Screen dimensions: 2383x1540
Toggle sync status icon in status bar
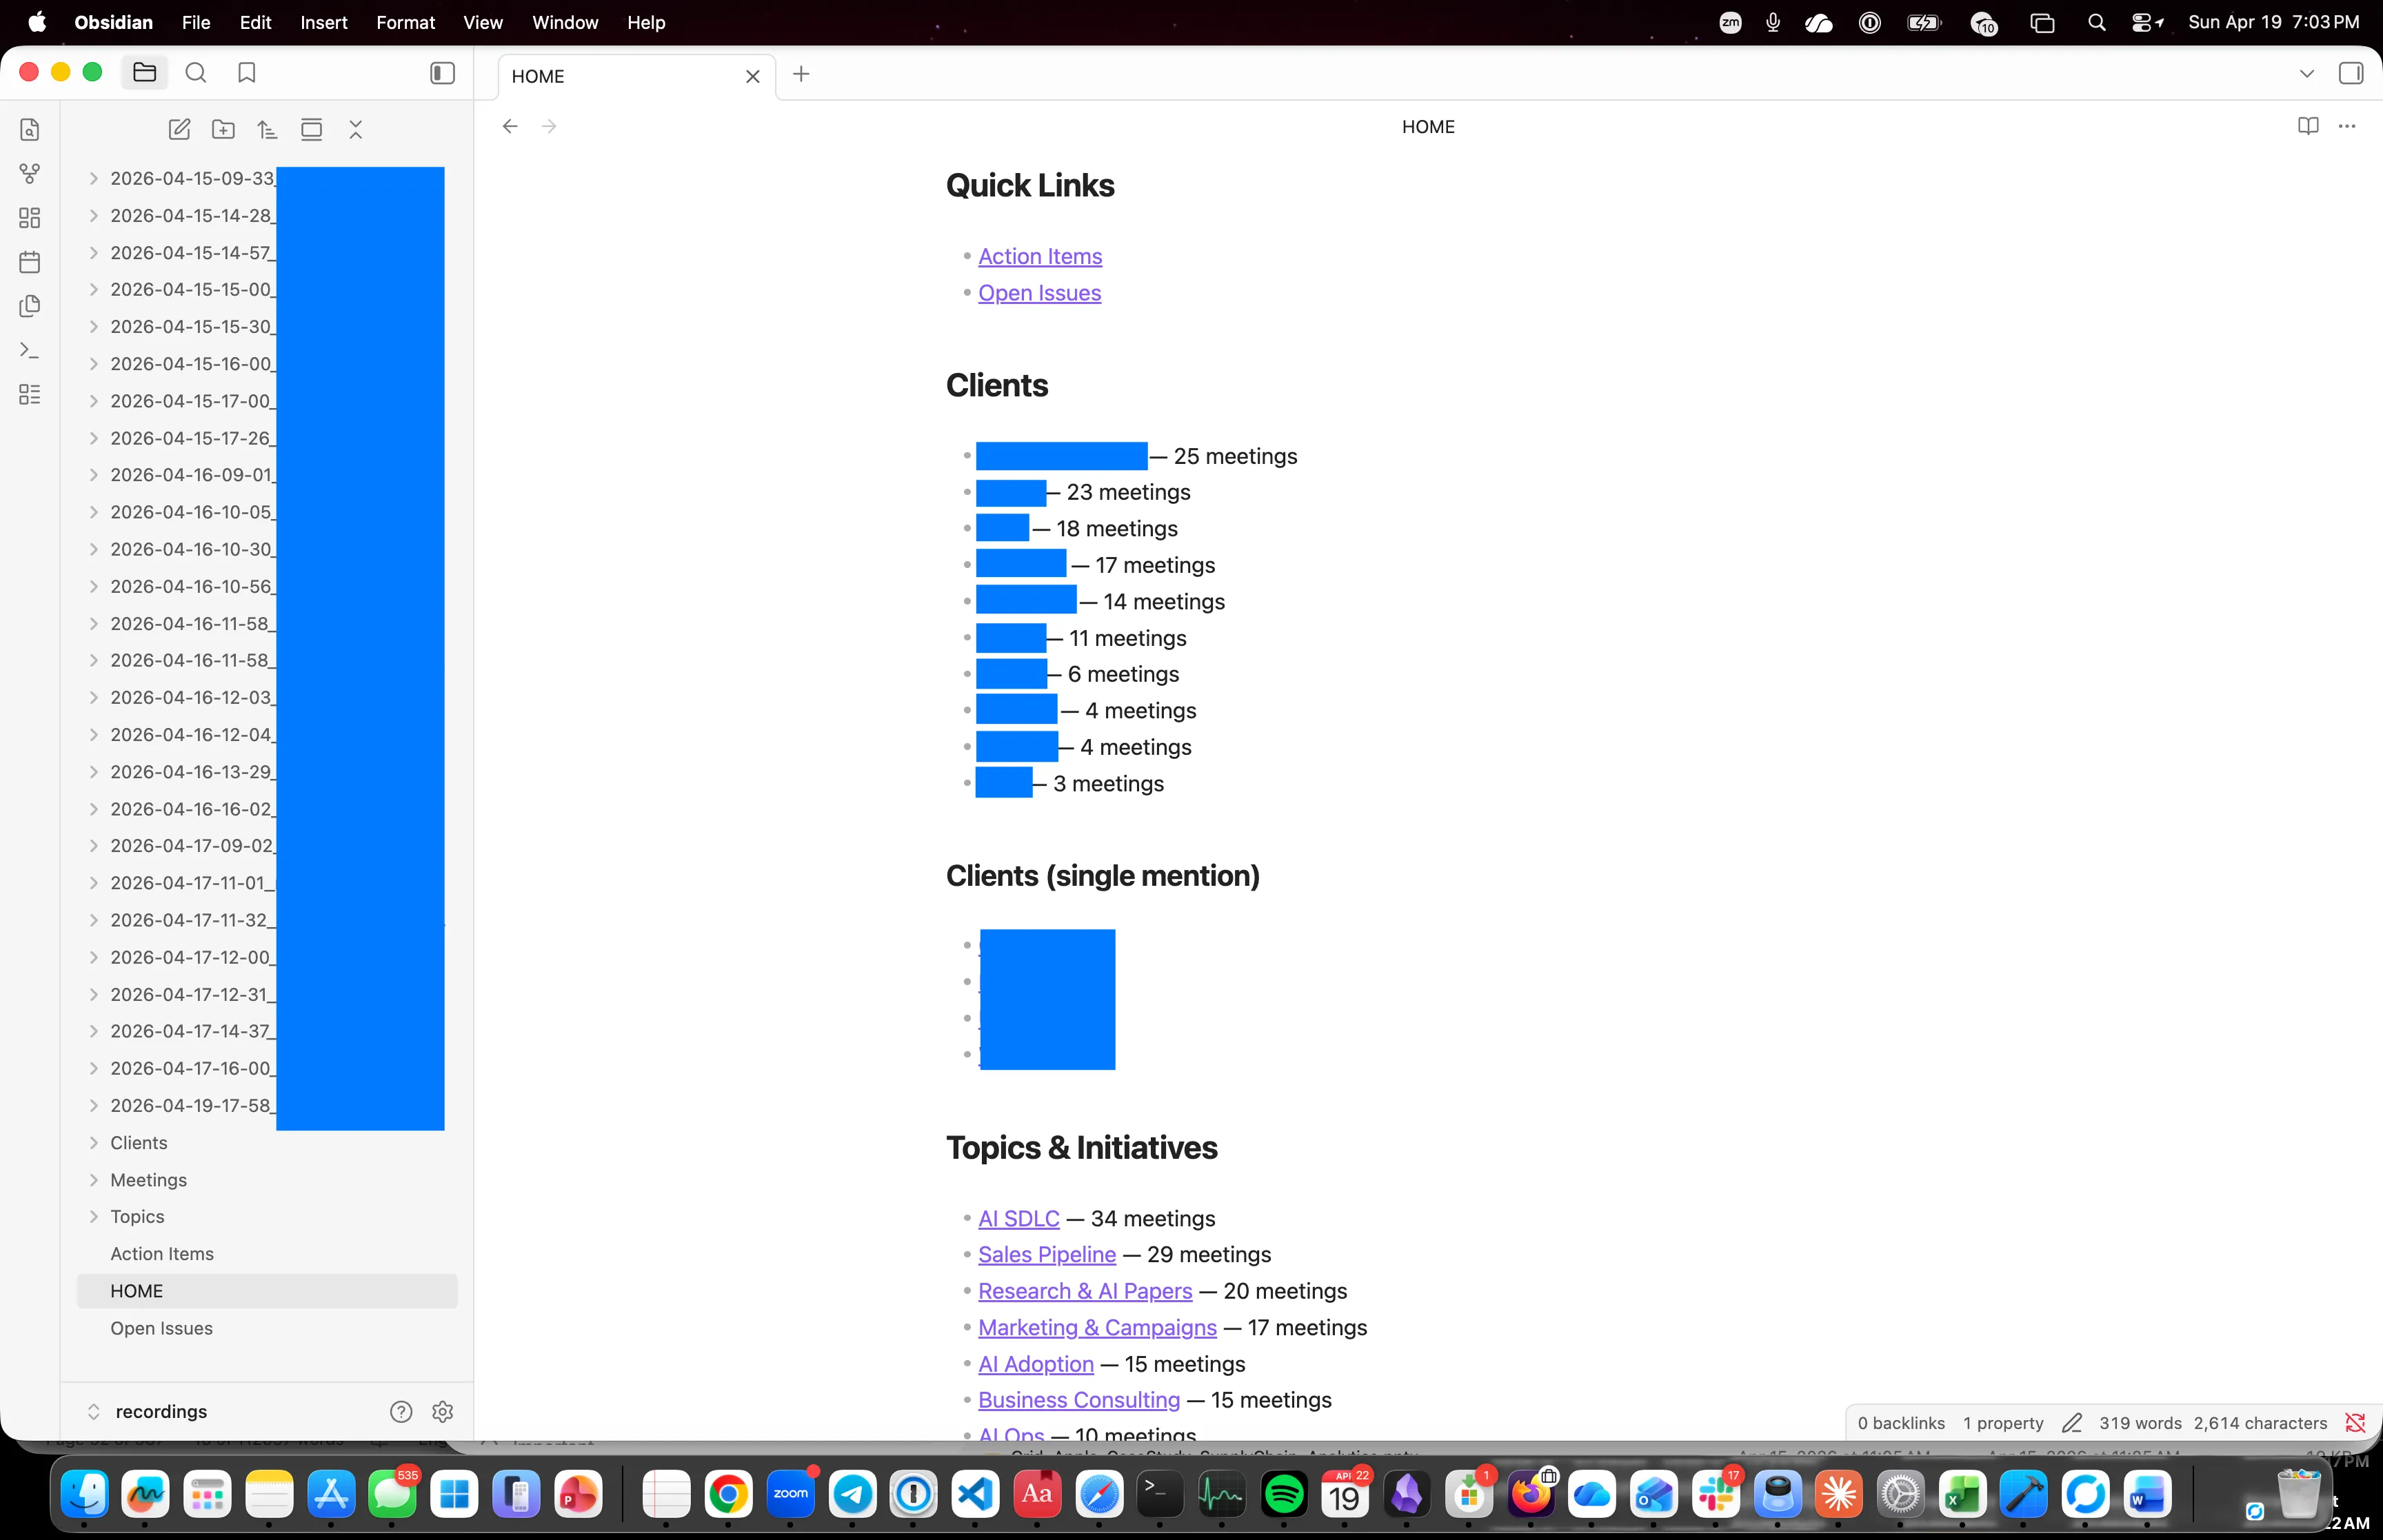(x=2355, y=1422)
